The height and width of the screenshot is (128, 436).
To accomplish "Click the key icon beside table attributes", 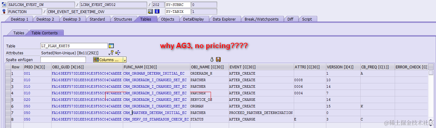I will 111,53.
